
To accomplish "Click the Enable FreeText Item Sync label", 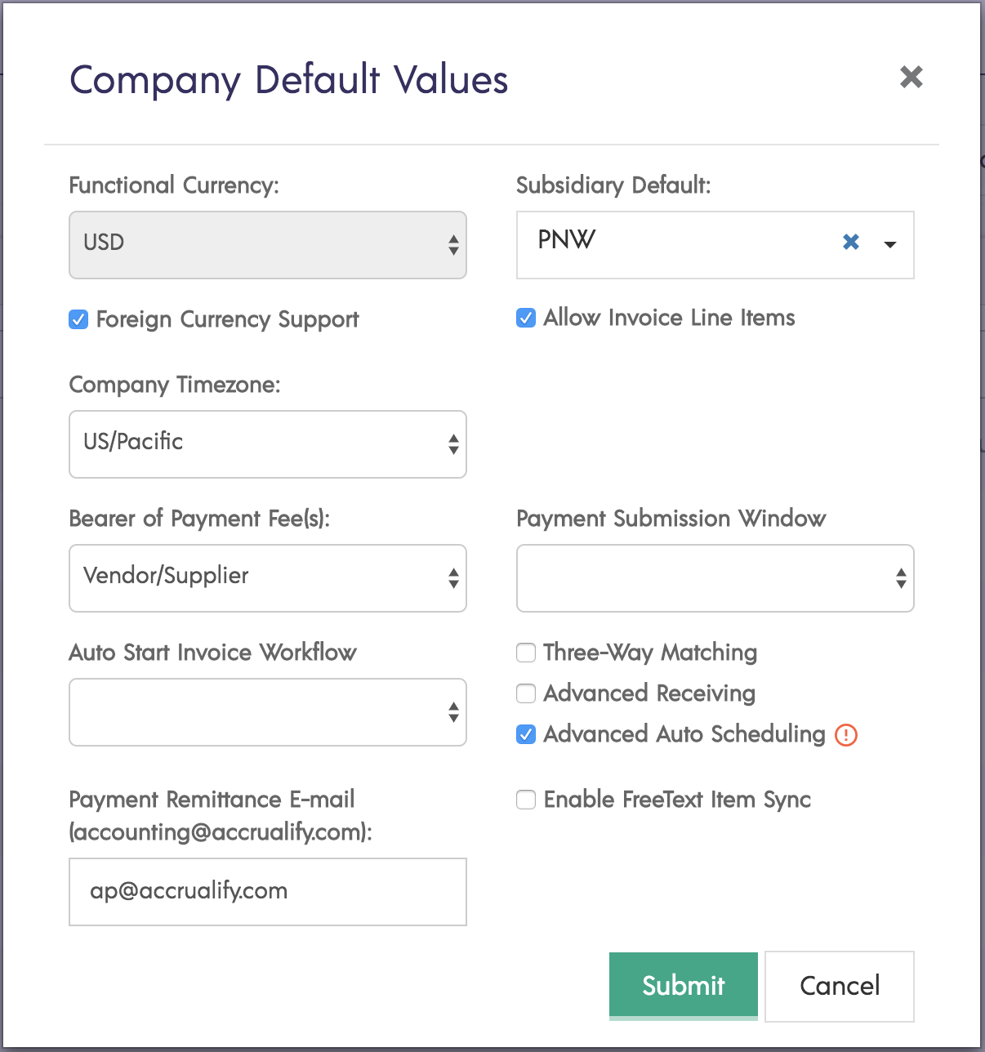I will pos(677,800).
